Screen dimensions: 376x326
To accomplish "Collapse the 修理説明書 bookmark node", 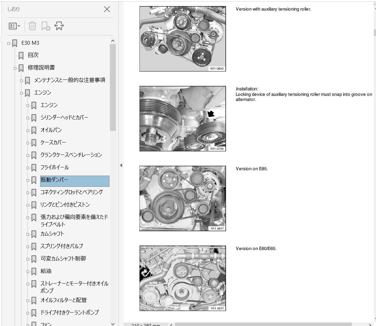I will coord(15,68).
